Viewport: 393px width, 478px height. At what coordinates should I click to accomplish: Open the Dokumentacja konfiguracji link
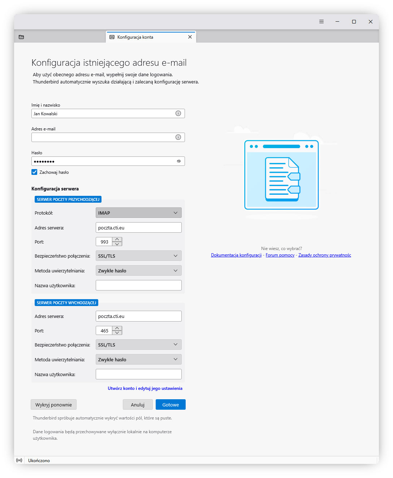click(236, 255)
